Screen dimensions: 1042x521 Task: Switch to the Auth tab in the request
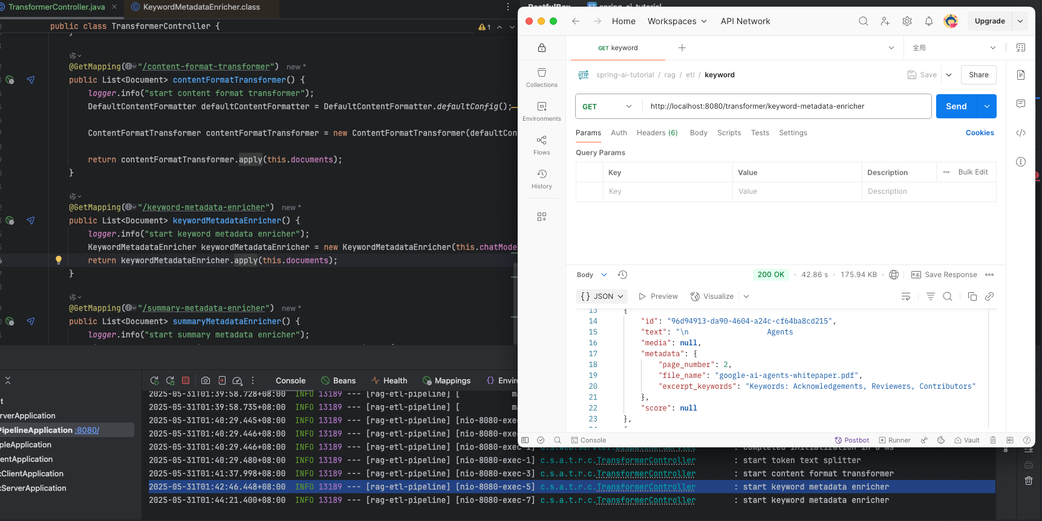tap(619, 133)
